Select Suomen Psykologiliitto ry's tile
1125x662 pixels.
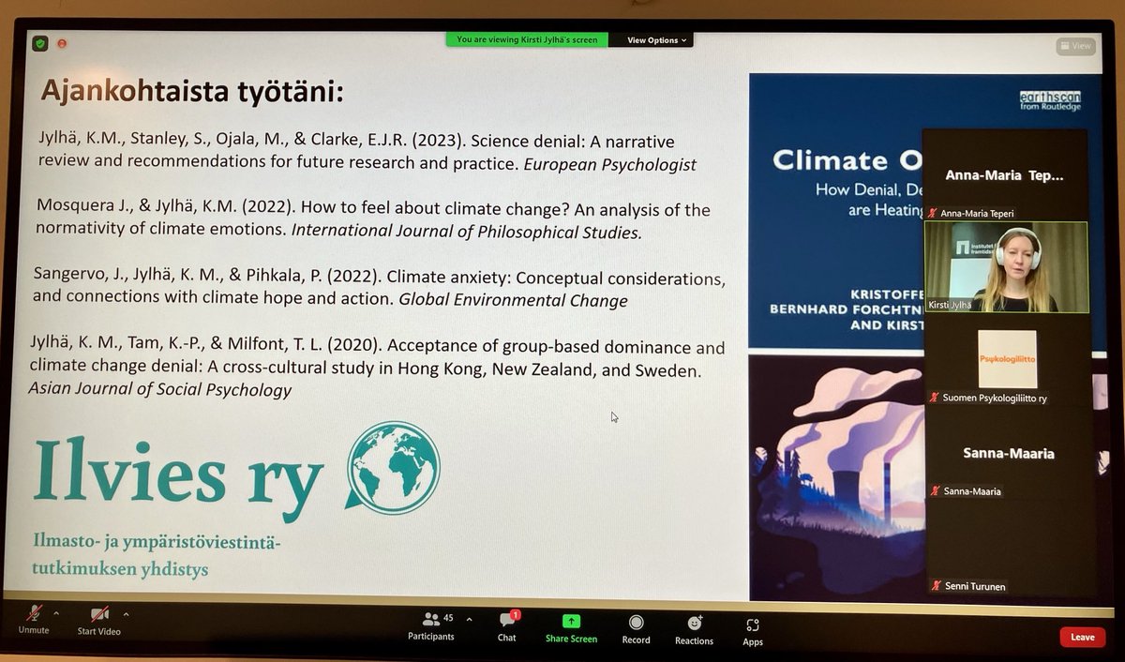1006,360
